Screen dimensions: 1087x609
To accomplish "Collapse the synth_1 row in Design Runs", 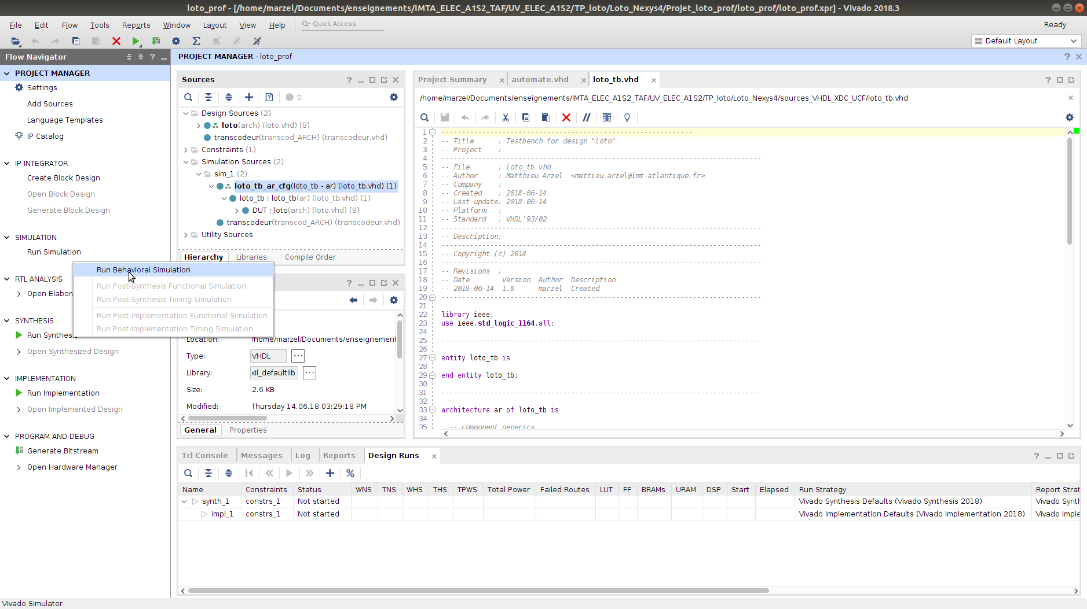I will tap(184, 501).
